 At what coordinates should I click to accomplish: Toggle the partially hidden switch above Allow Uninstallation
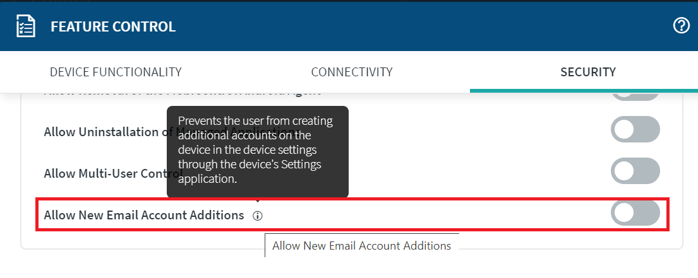(x=635, y=96)
